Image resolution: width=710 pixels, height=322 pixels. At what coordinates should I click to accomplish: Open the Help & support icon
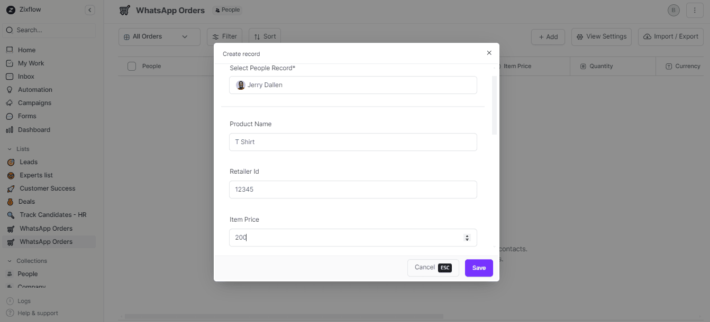[x=10, y=313]
